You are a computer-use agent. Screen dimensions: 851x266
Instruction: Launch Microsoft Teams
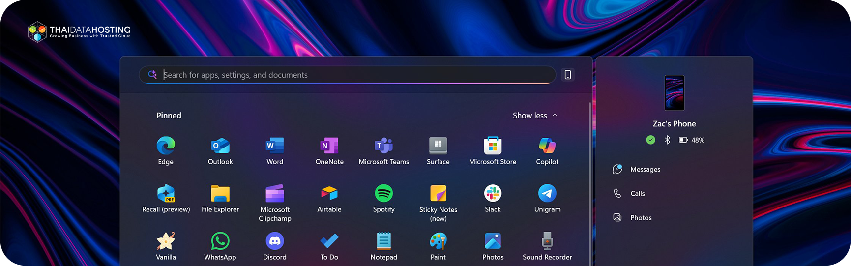point(384,151)
